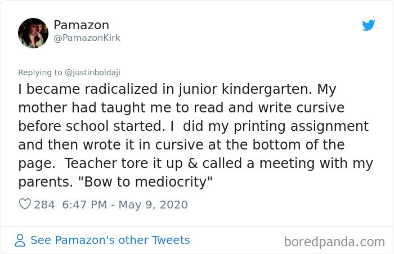Click the person icon beside other Tweets link

[21, 241]
